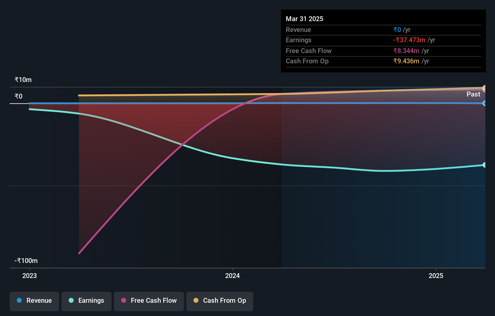This screenshot has height=316, width=495.
Task: Click the Cash From Op row label in the tooltip
Action: [307, 61]
